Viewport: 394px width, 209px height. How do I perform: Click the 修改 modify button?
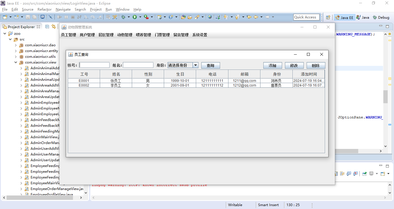coord(294,66)
